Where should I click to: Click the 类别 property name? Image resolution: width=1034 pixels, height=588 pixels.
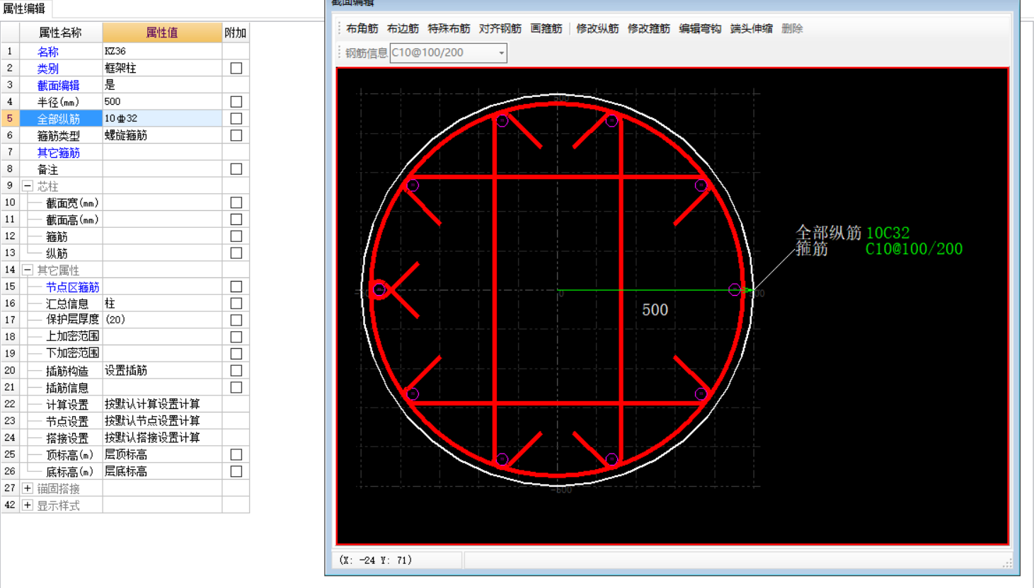pyautogui.click(x=48, y=69)
